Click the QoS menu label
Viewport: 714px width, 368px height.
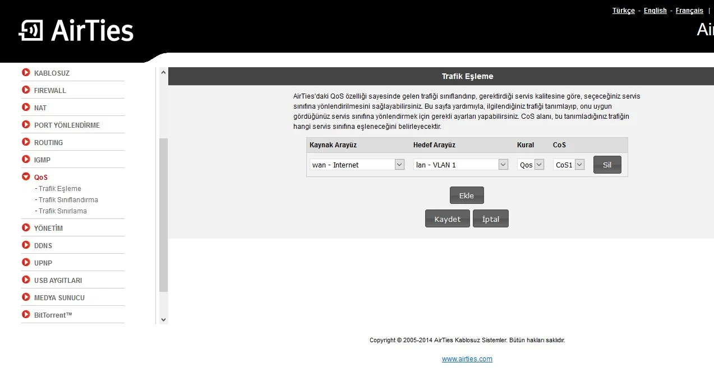pyautogui.click(x=41, y=178)
